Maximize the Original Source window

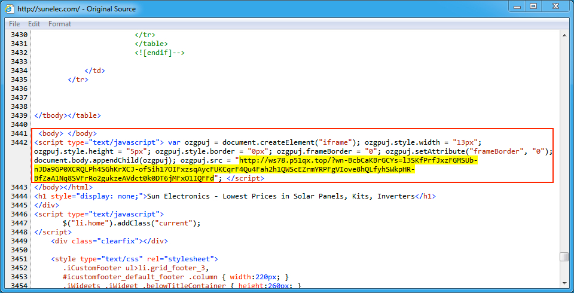point(533,6)
